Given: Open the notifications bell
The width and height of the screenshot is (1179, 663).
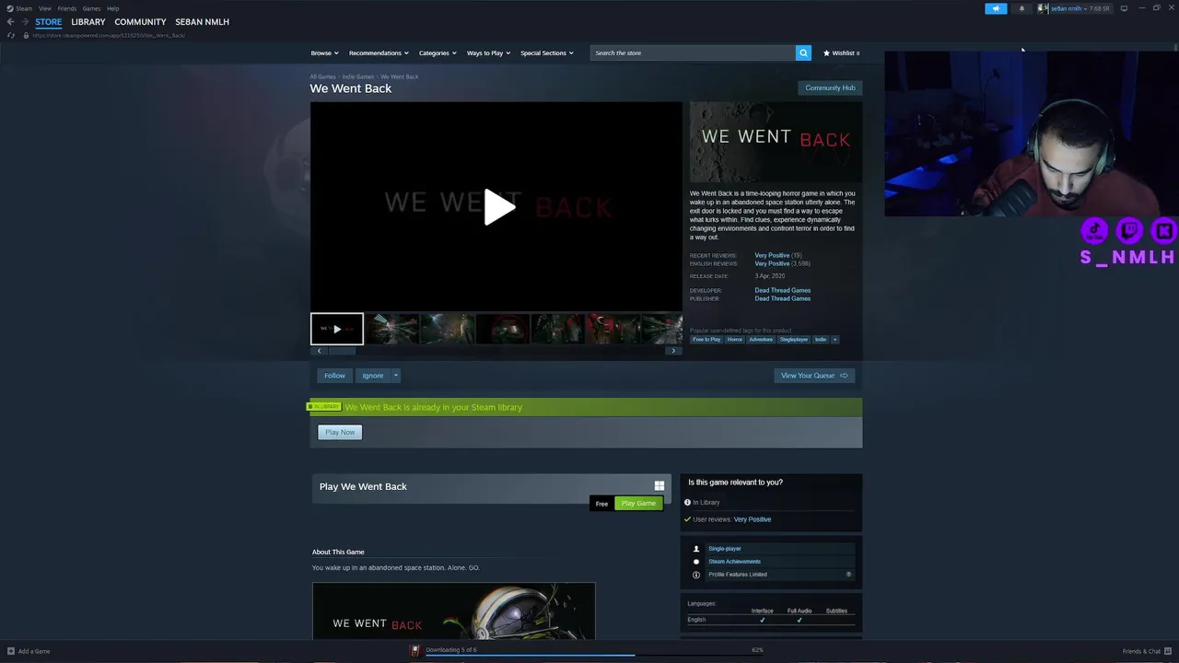Looking at the screenshot, I should pos(1021,8).
